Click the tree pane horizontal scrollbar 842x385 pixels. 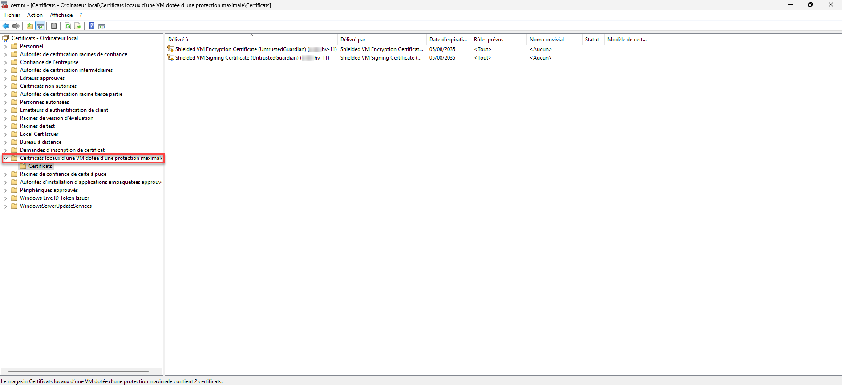78,371
